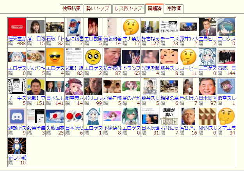Click the Discord logo thread icon
The width and height of the screenshot is (244, 171).
point(17,116)
